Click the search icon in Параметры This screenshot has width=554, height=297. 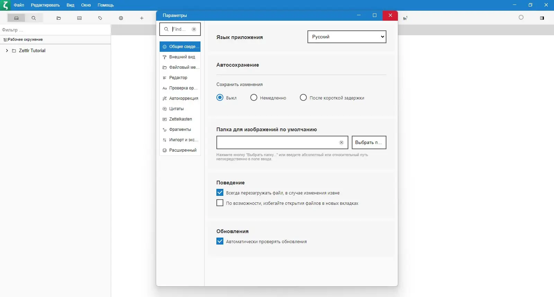pyautogui.click(x=166, y=29)
